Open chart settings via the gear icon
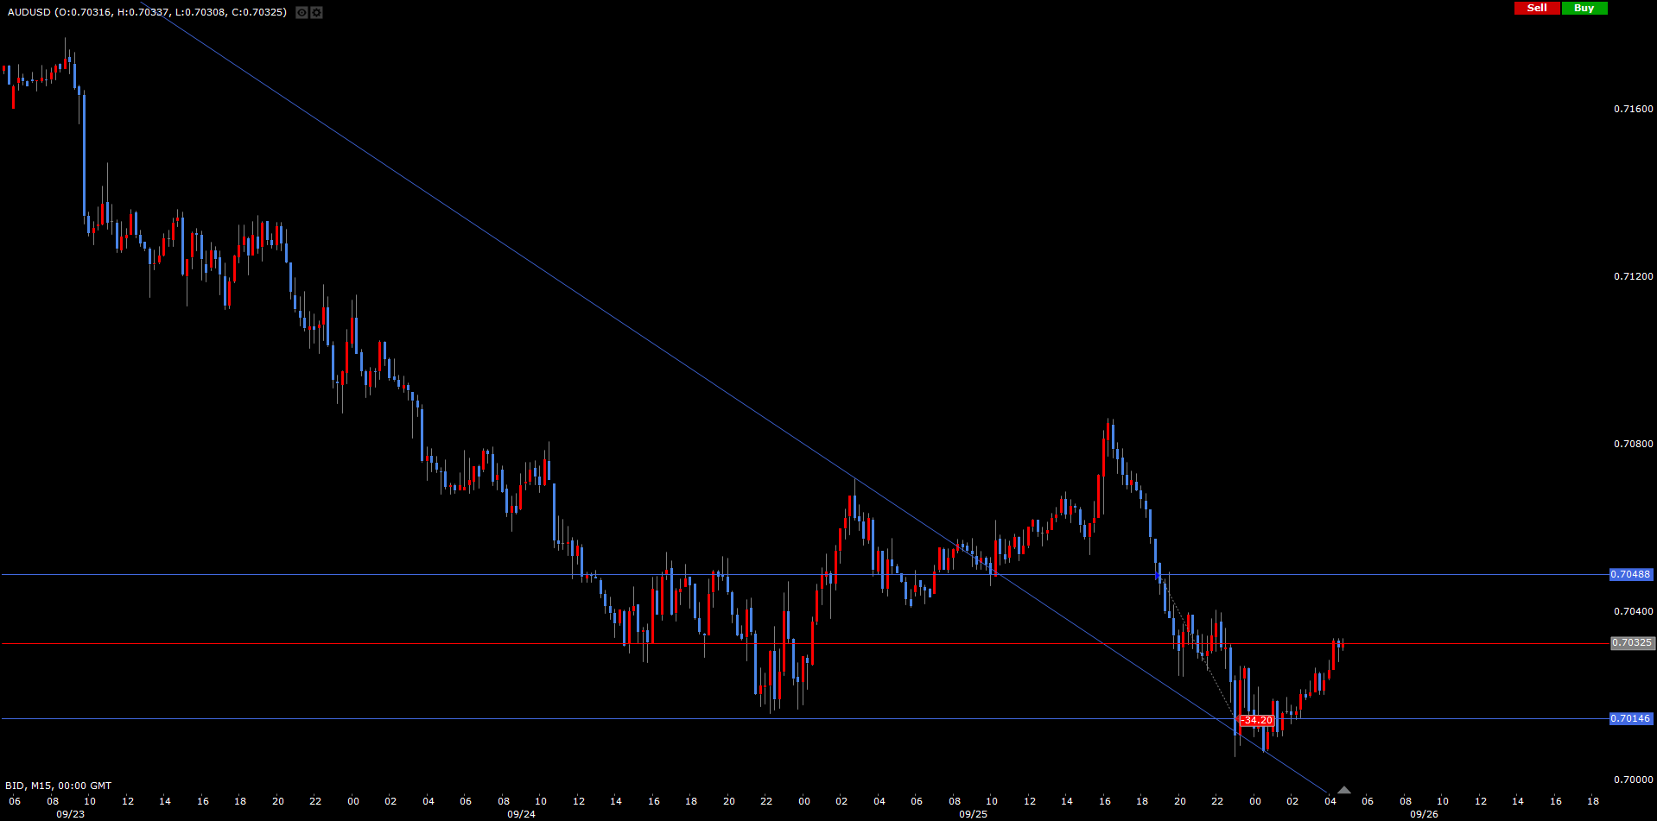 pos(316,12)
